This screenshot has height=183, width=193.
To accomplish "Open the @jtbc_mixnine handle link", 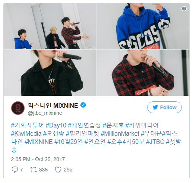I will 45,113.
